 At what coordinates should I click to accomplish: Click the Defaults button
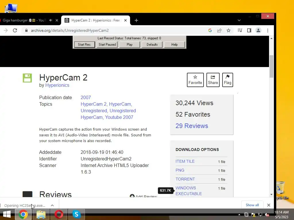coord(152,44)
